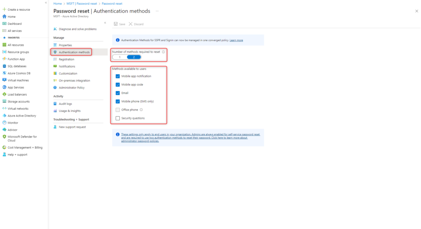Click the Storage accounts icon
421x229 pixels.
pyautogui.click(x=4, y=101)
